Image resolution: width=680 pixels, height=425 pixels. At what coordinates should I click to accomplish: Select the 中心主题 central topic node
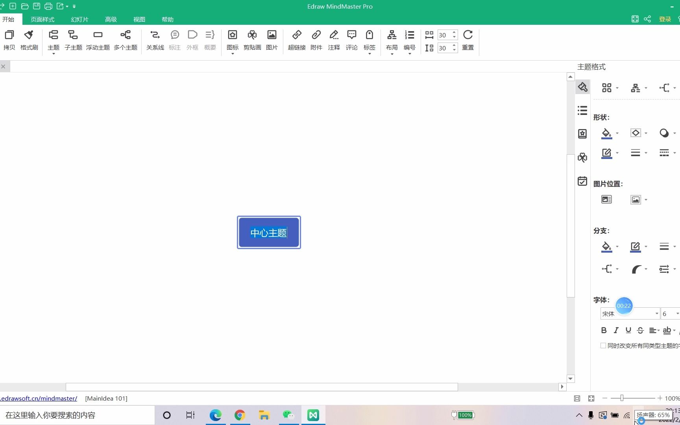[269, 233]
